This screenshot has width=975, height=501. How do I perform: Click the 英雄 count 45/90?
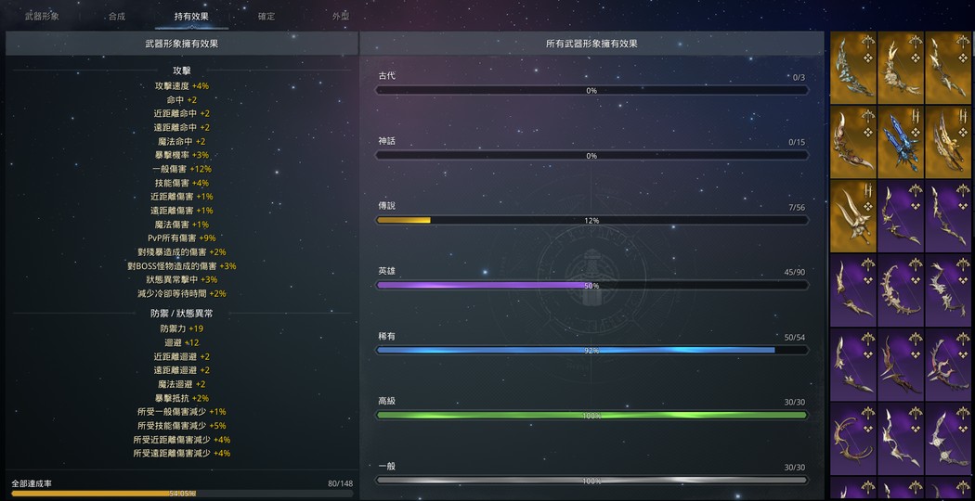[x=795, y=272]
